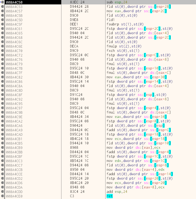Toggle breakpoint dot at address 008A4CC7

tap(2, 165)
